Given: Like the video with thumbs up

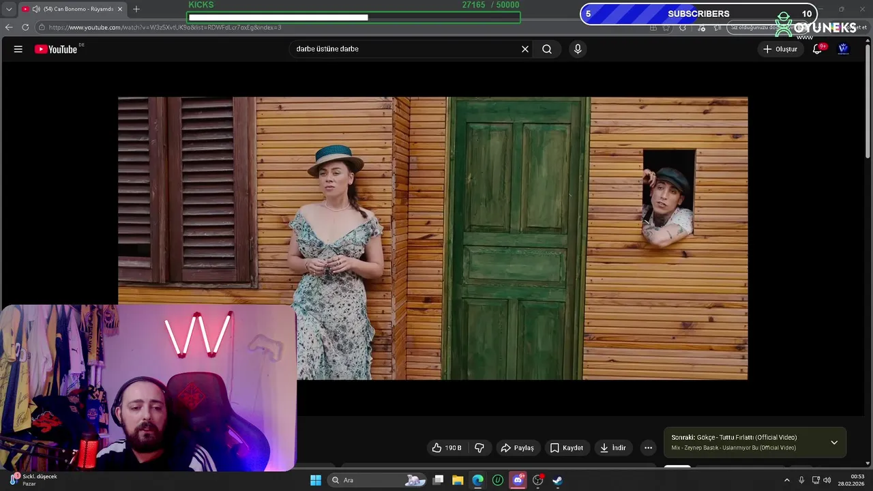Looking at the screenshot, I should point(447,448).
